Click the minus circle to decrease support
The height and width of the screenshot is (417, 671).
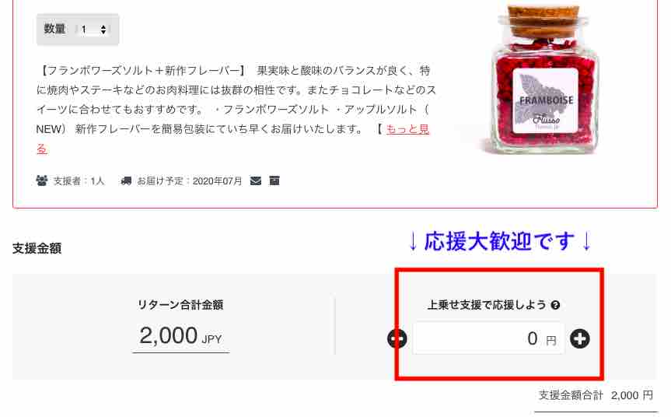coord(397,338)
